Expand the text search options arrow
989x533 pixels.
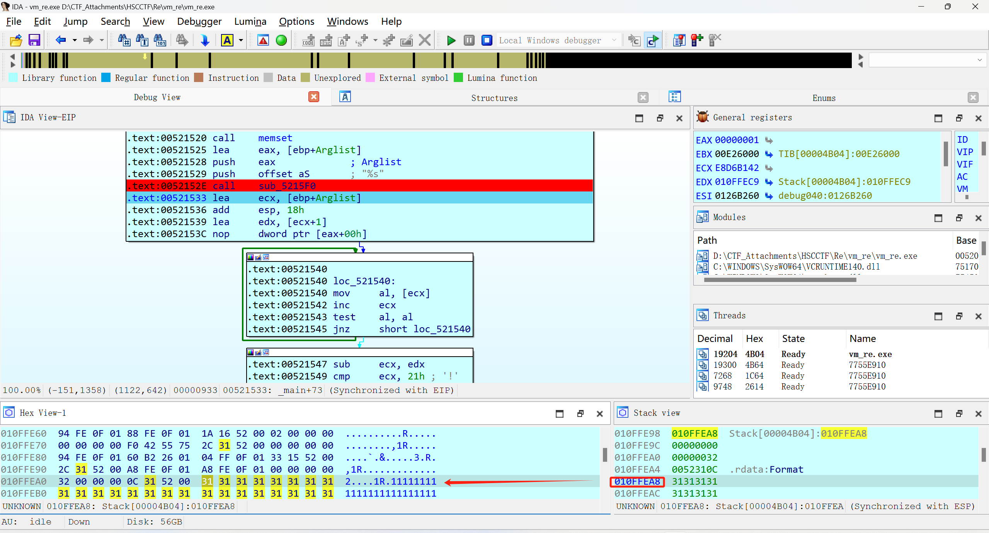click(241, 40)
